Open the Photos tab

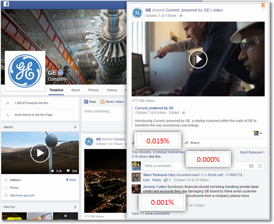coord(93,90)
